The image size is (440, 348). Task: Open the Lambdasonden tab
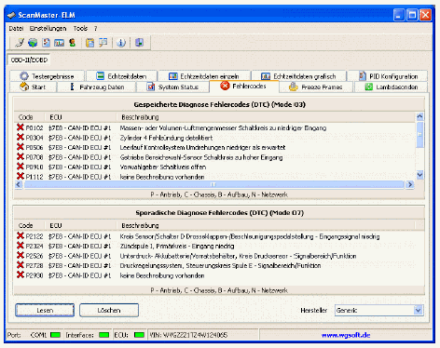(x=392, y=87)
